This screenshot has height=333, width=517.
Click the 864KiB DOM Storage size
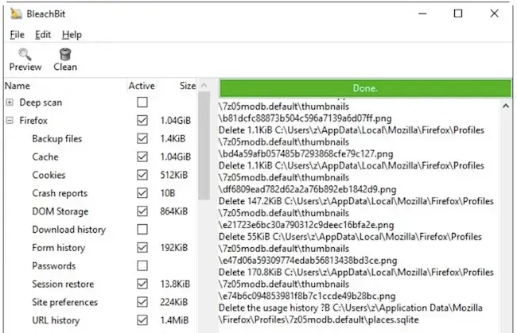click(173, 211)
